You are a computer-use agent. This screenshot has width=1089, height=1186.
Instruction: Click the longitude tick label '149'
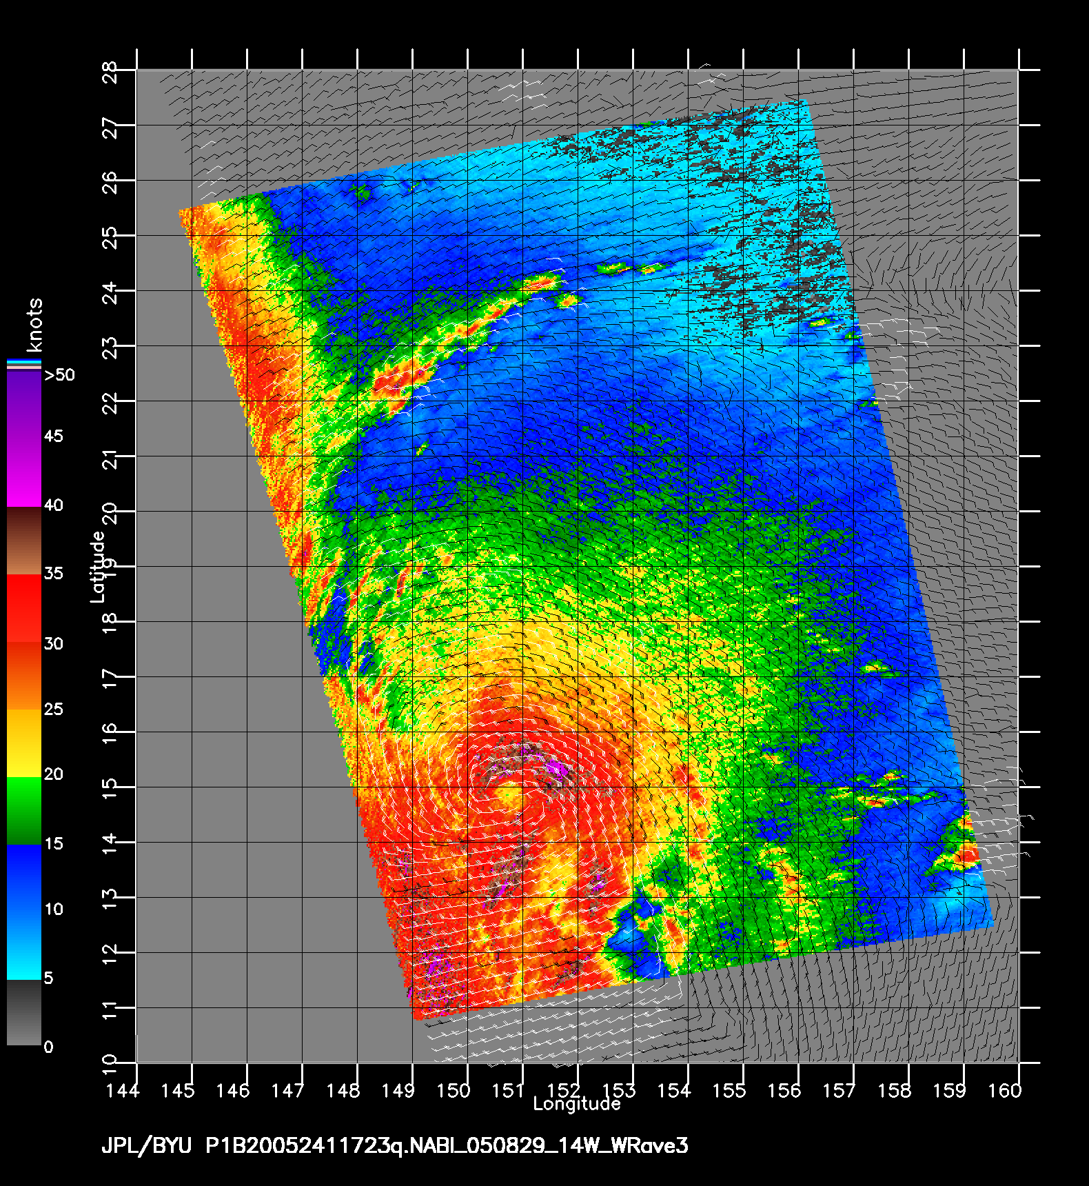[398, 1091]
